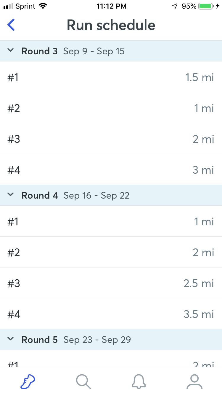Collapse Round 4 with its chevron
The image size is (222, 396).
11,195
